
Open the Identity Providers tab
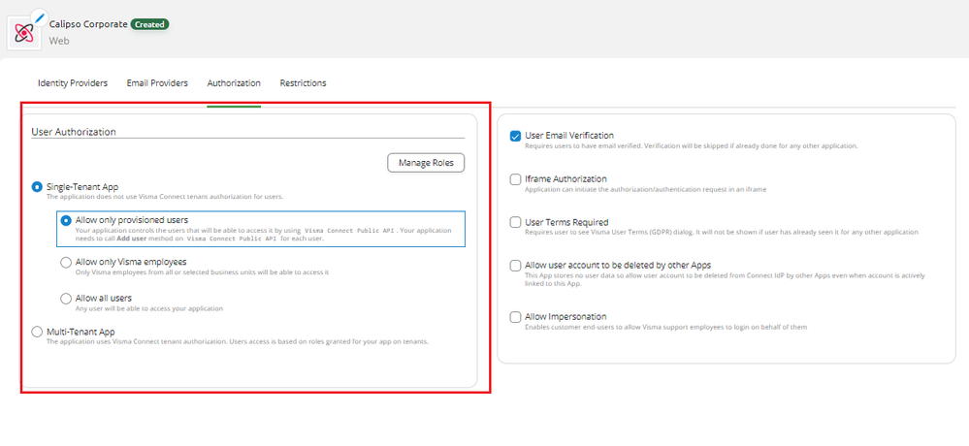73,82
